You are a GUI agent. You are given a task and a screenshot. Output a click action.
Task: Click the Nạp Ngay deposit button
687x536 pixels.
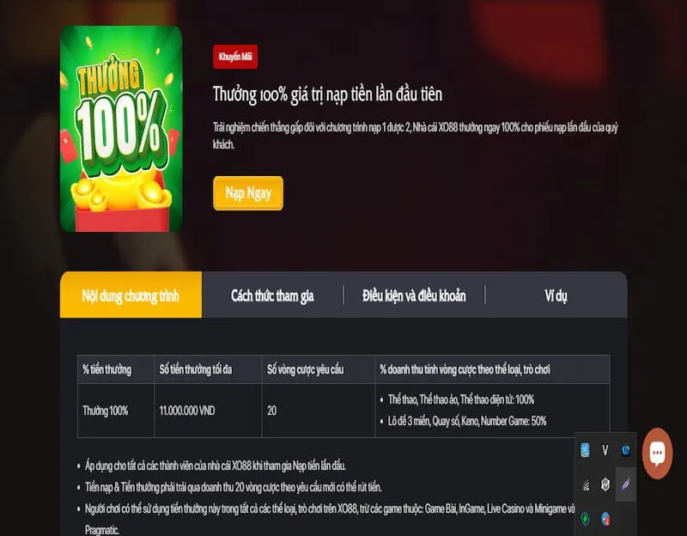coord(248,192)
